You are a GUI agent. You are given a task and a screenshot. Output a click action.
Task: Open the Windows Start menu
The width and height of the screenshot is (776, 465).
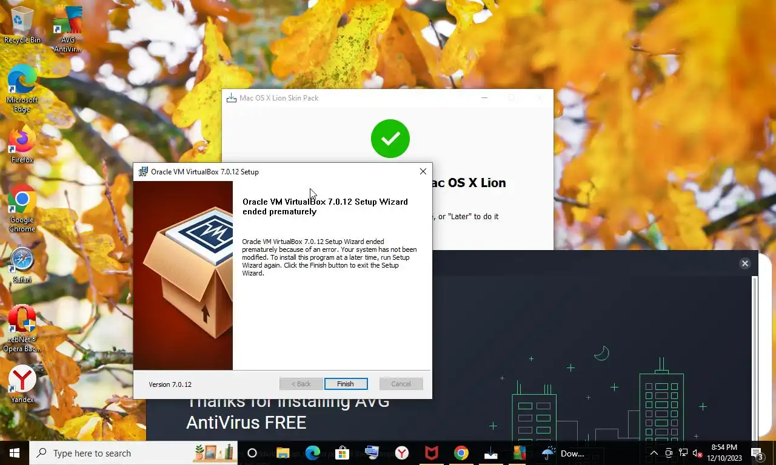tap(15, 453)
